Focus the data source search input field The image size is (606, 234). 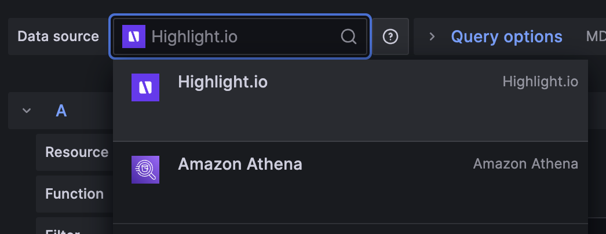[x=243, y=37]
